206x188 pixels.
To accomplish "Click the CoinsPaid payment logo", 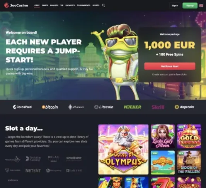I will [22, 107].
